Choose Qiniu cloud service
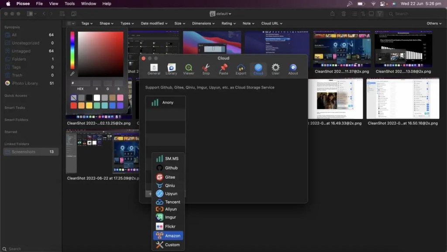Screen dimensions: 447x252 [x=168, y=185]
